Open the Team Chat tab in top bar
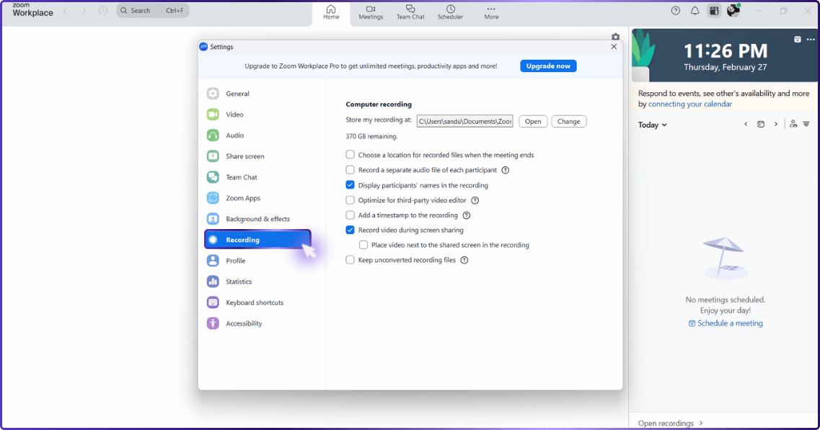Image resolution: width=820 pixels, height=430 pixels. tap(410, 12)
